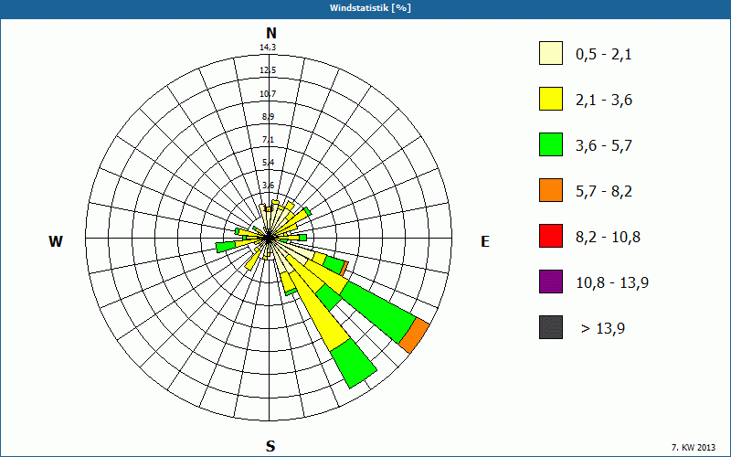Click the 12,5 axis value
731x457 pixels.
click(268, 70)
